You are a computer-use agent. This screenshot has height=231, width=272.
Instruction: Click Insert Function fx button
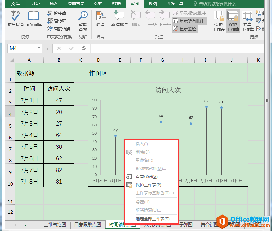84,48
